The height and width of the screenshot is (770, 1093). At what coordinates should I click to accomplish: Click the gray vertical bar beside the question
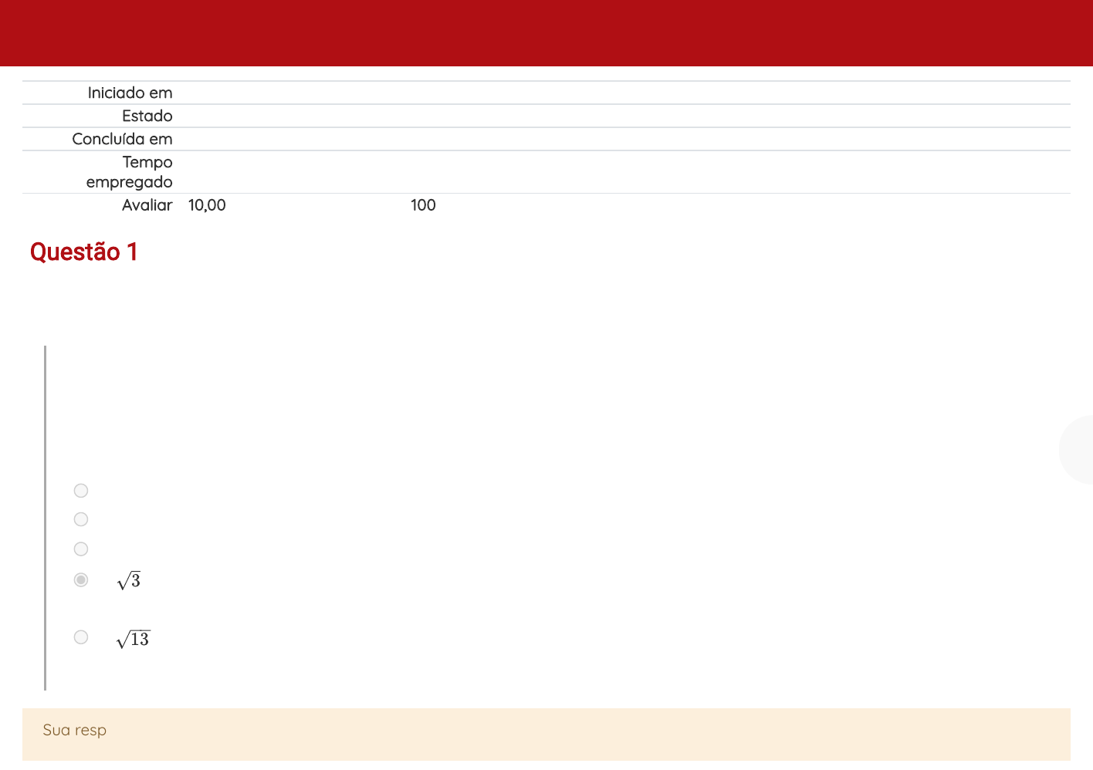(x=46, y=517)
